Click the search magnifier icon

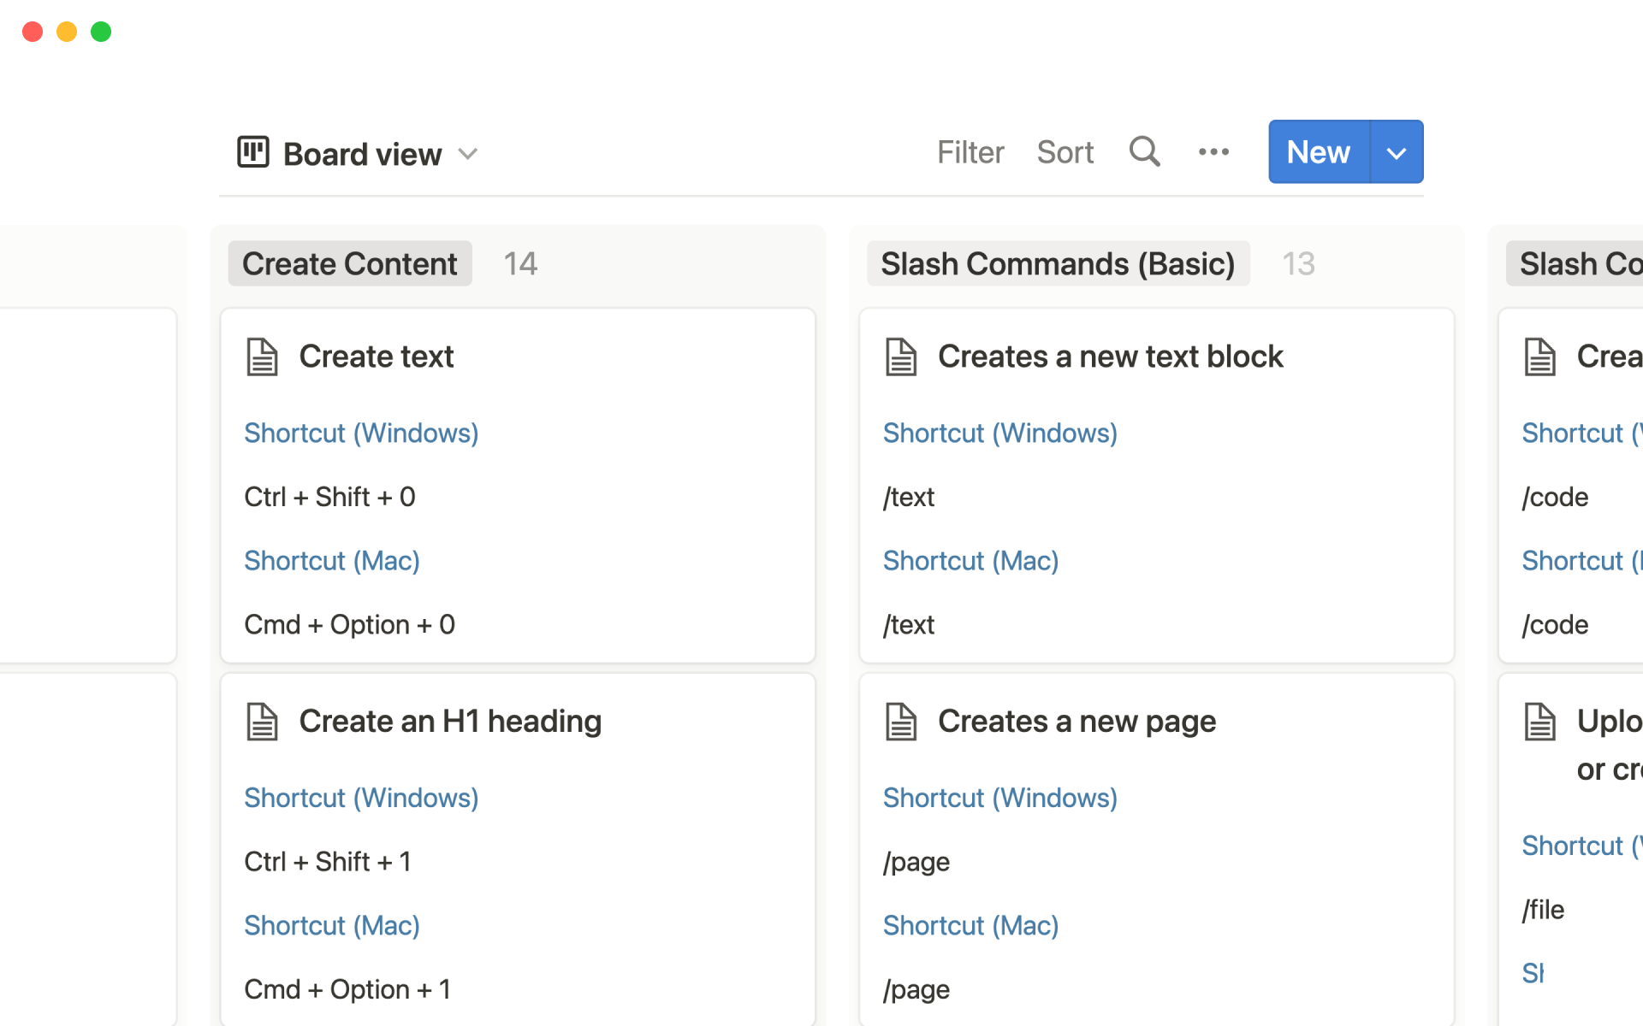point(1144,151)
